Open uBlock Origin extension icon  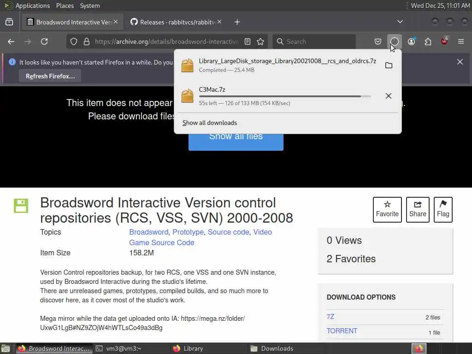tap(444, 41)
